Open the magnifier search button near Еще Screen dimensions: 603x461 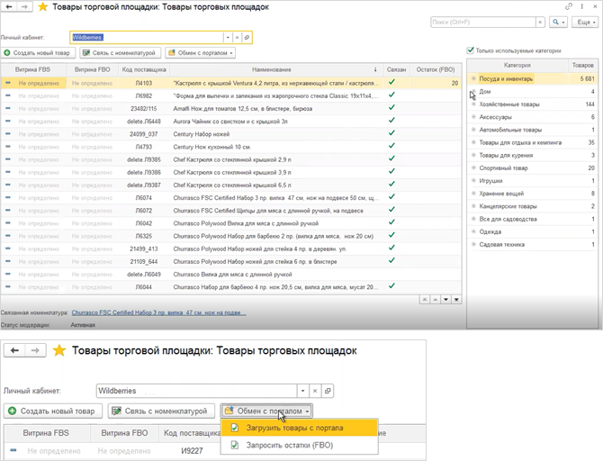tap(559, 23)
